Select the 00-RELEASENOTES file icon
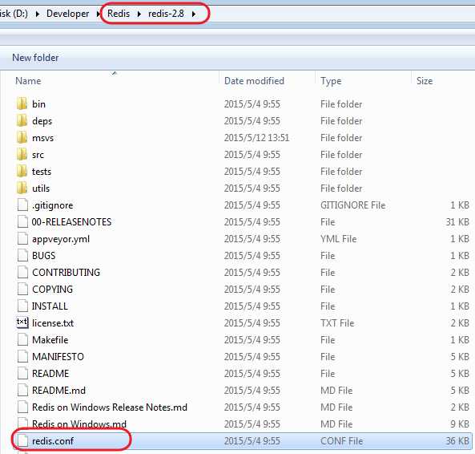This screenshot has width=475, height=454. [x=22, y=222]
